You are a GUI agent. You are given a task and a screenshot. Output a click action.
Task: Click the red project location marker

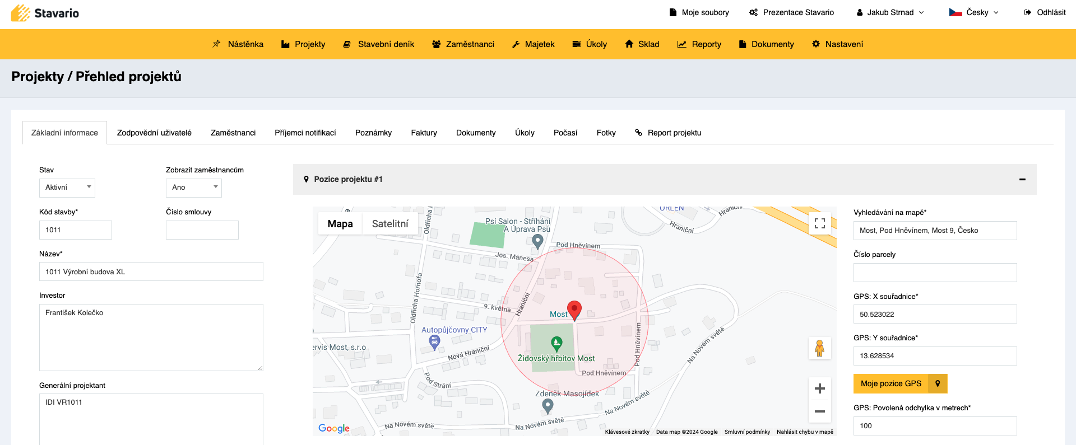point(574,310)
